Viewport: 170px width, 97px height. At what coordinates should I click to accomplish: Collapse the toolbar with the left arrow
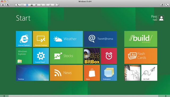click(x=58, y=5)
